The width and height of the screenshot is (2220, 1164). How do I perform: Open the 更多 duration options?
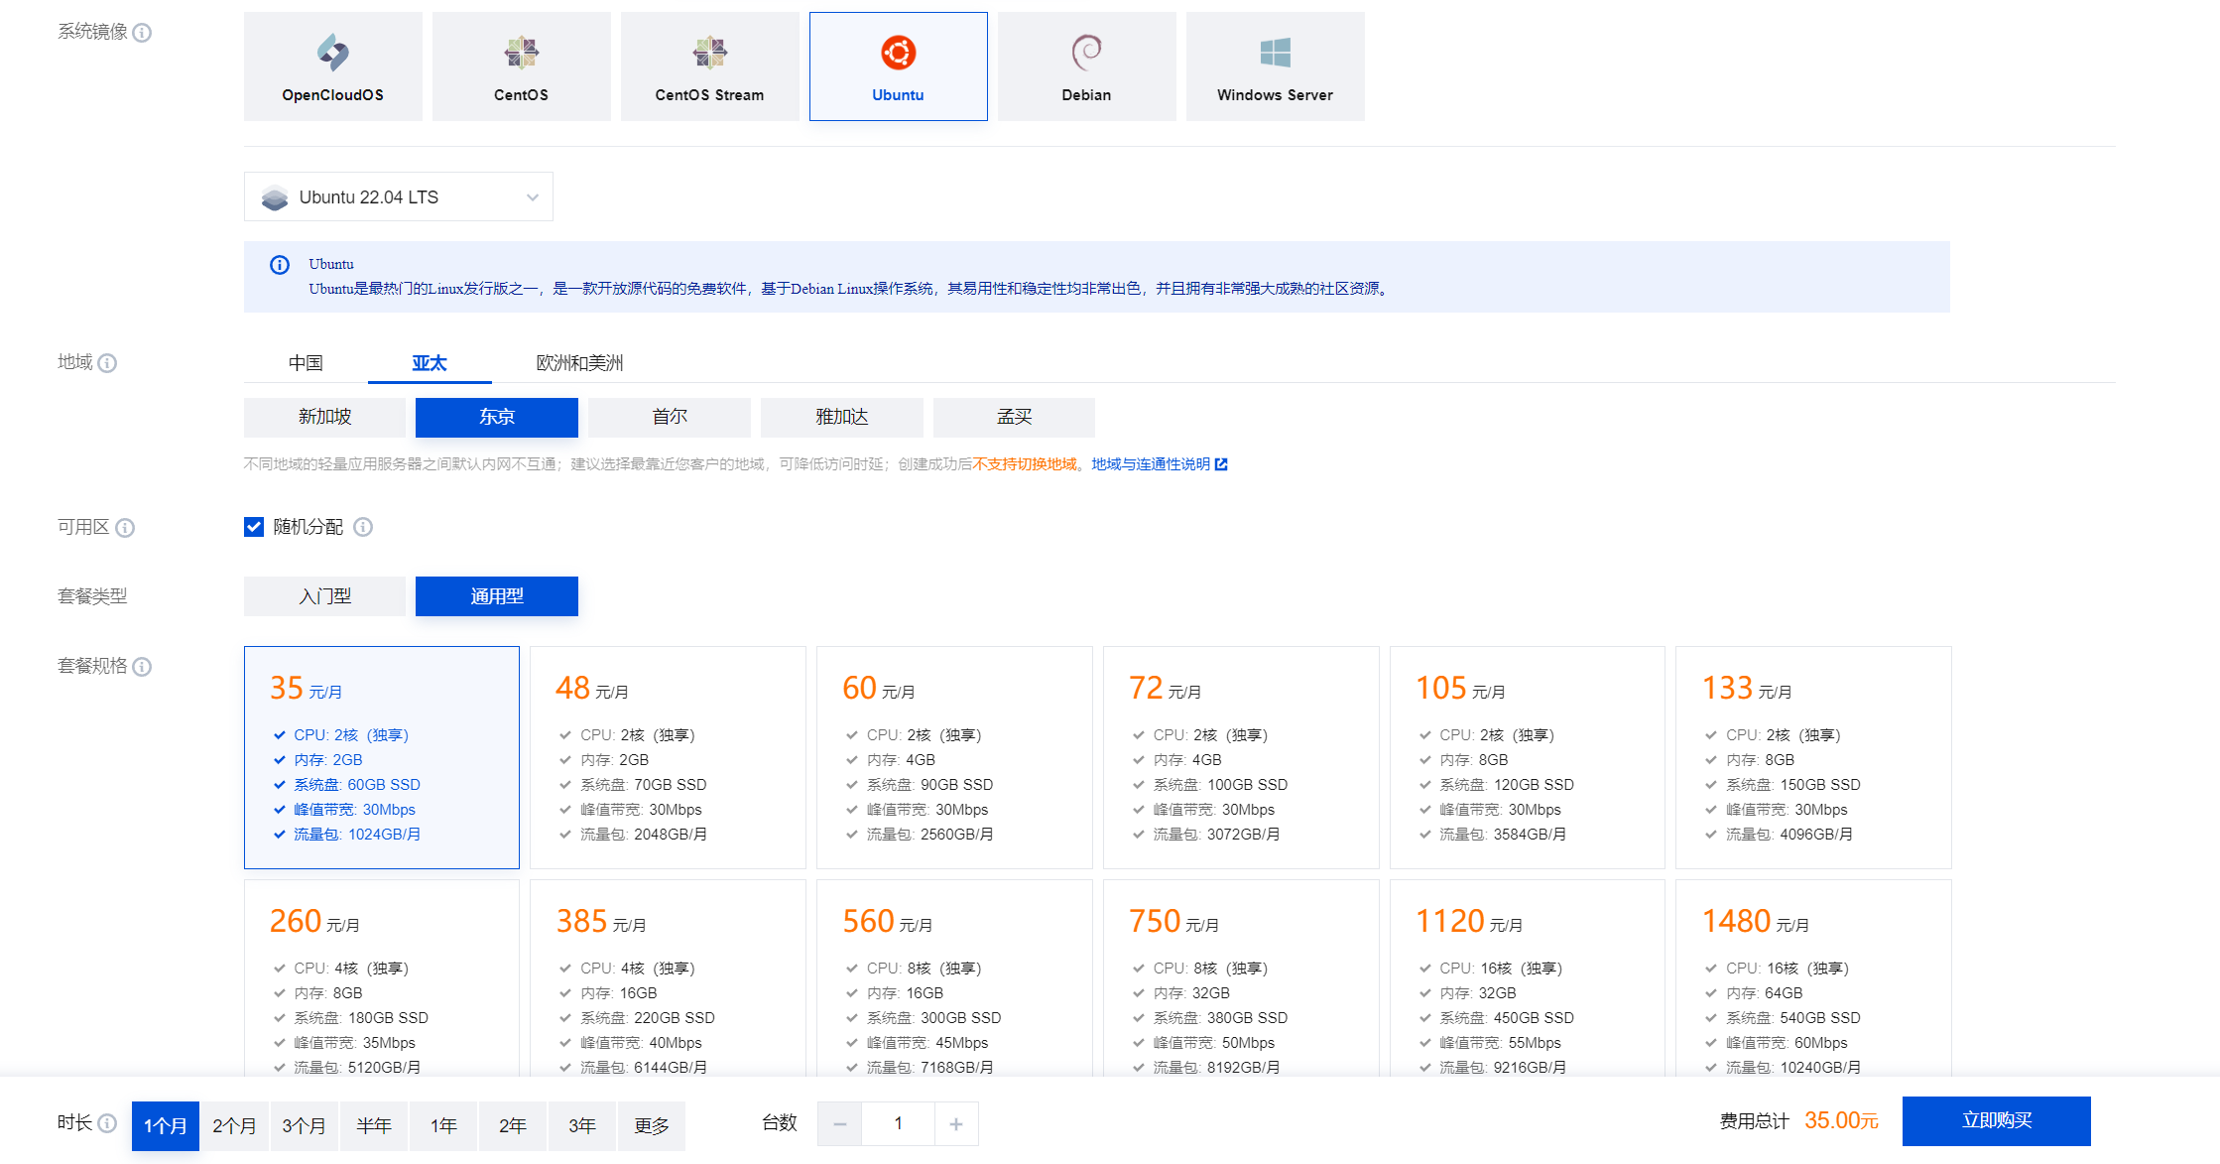pos(652,1125)
